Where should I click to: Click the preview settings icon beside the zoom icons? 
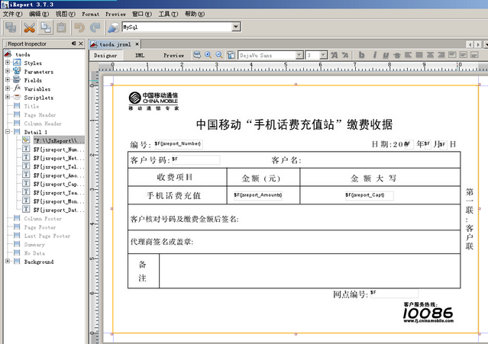click(231, 55)
